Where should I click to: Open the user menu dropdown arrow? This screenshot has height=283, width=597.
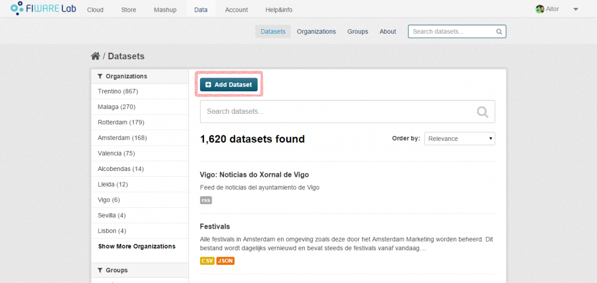click(575, 9)
